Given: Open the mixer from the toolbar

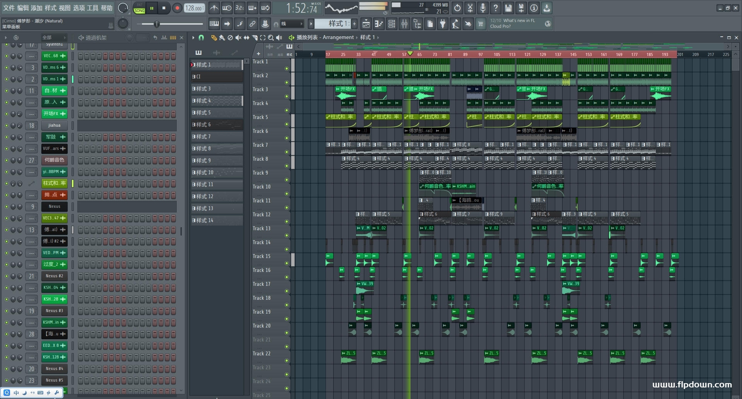Looking at the screenshot, I should click(x=404, y=24).
